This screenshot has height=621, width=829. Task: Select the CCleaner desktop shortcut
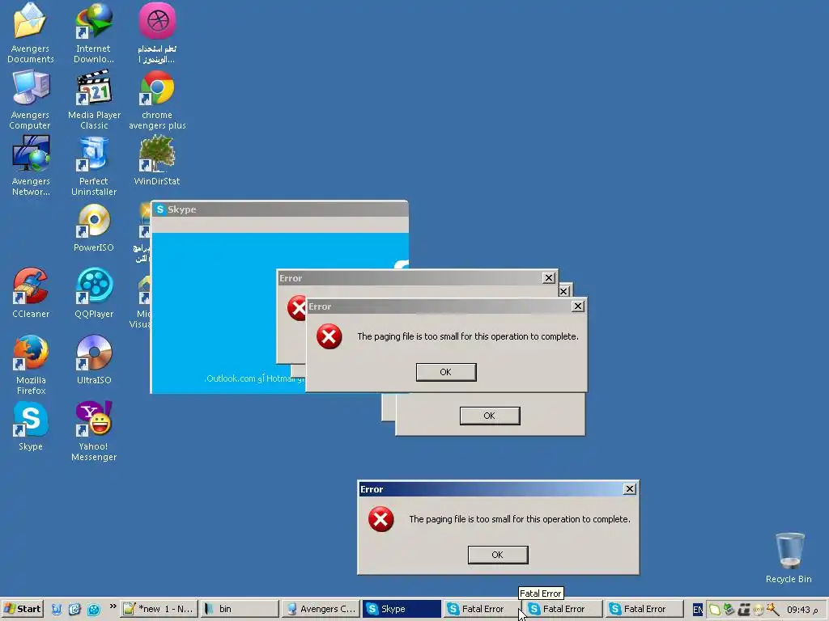pyautogui.click(x=31, y=293)
